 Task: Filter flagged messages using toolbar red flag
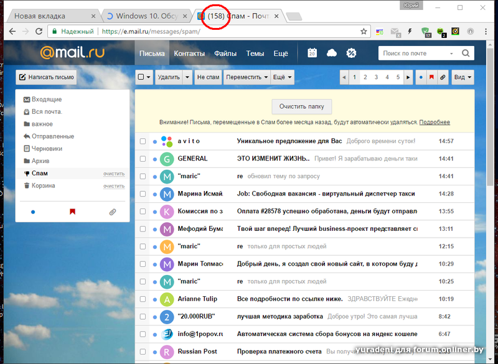431,77
